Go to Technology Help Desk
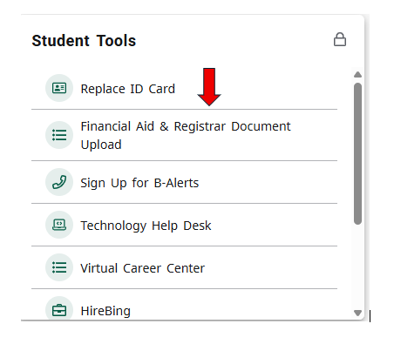 (146, 226)
